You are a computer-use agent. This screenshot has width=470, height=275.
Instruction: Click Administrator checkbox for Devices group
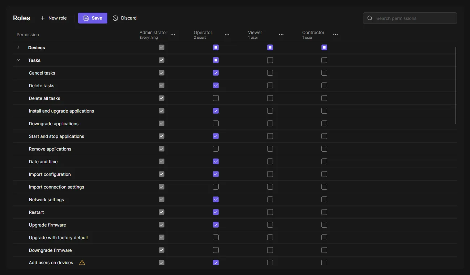(162, 47)
